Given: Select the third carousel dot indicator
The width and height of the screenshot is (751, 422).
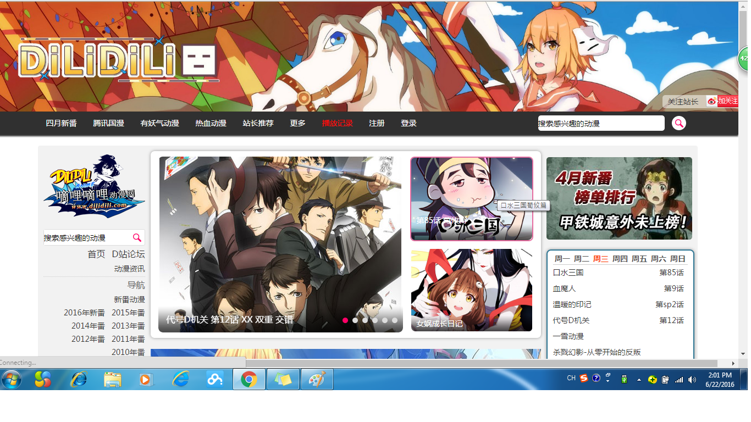Looking at the screenshot, I should point(365,320).
